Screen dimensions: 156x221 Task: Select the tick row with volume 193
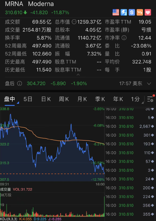(x=130, y=144)
